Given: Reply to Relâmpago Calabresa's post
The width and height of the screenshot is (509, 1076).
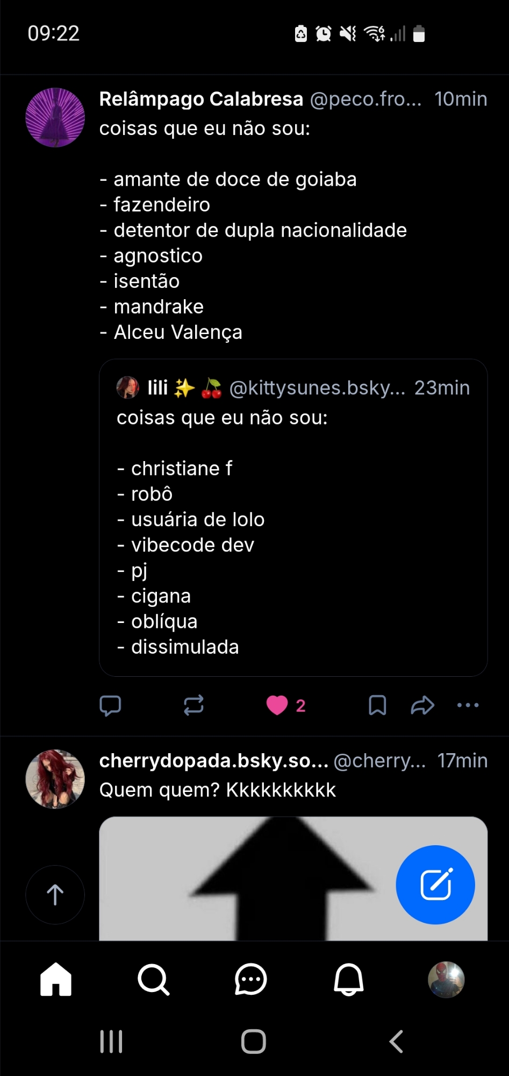Looking at the screenshot, I should pos(110,705).
